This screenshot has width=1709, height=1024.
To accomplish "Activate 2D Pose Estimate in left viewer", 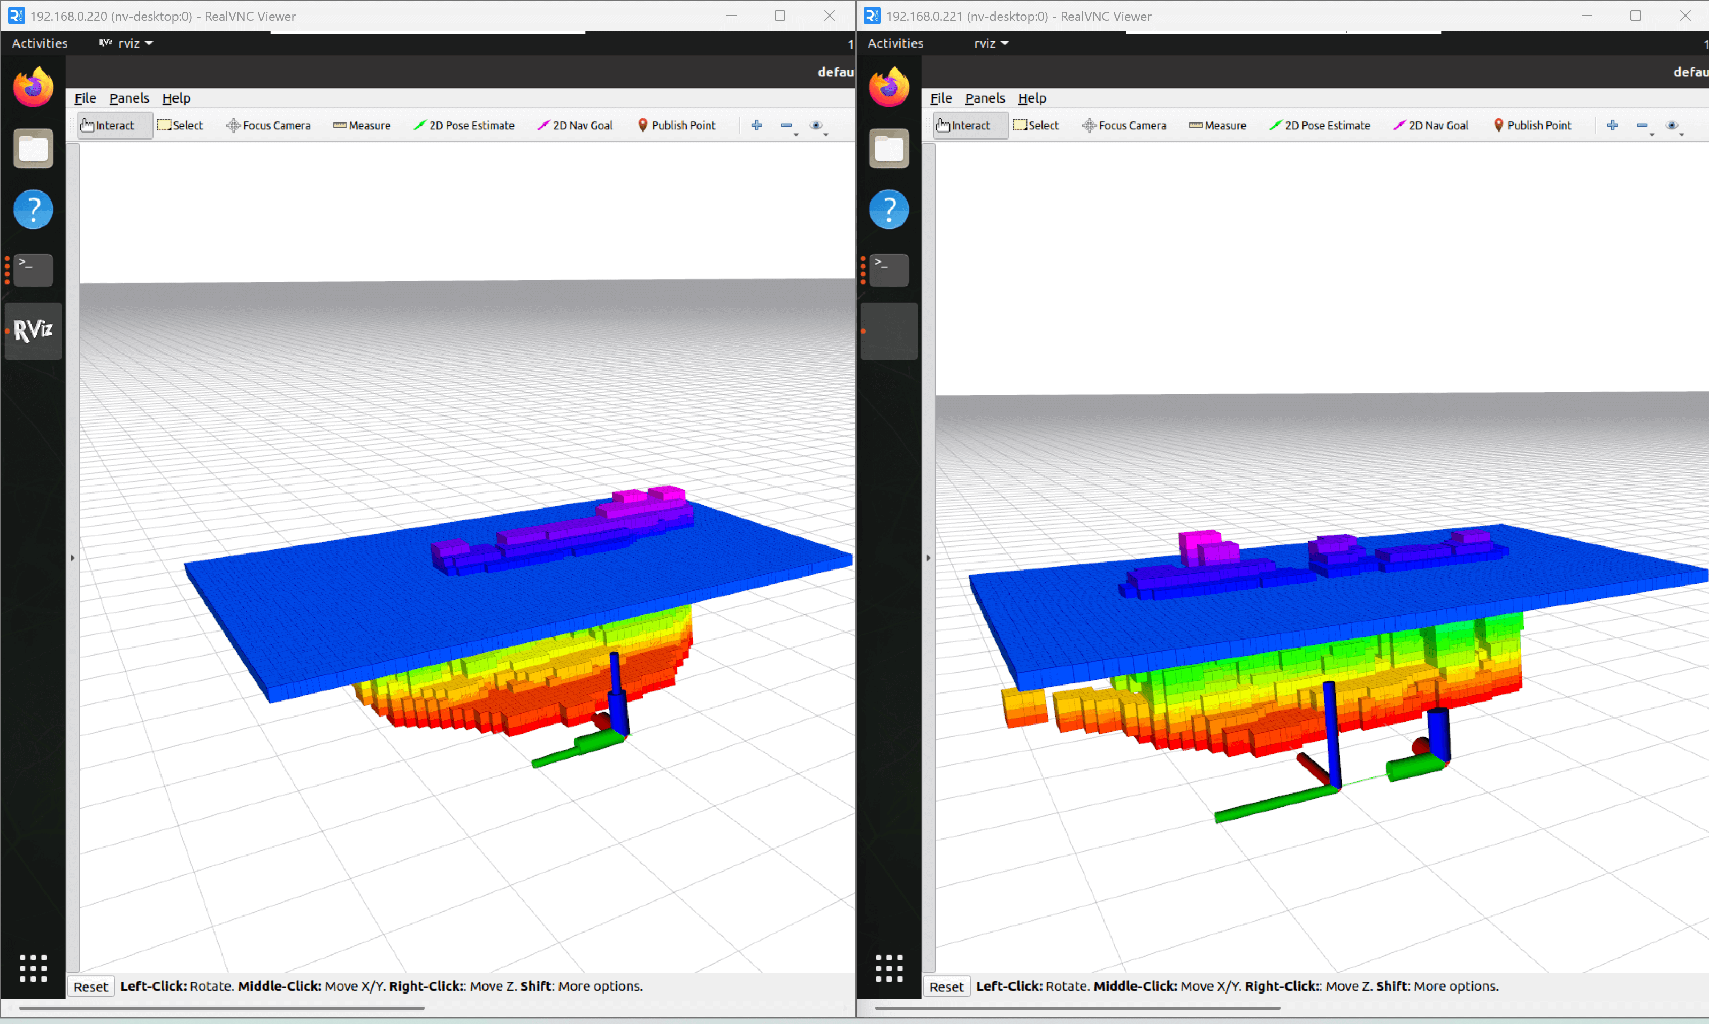I will pos(464,126).
